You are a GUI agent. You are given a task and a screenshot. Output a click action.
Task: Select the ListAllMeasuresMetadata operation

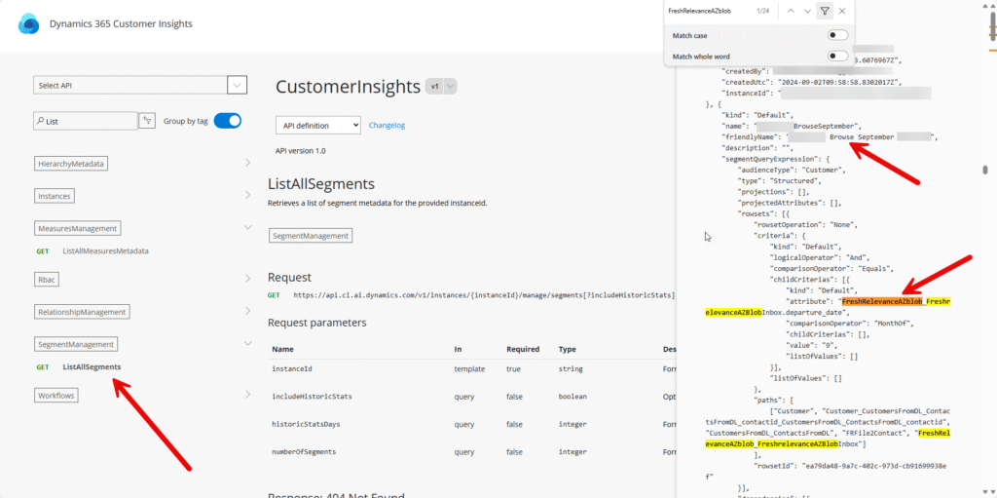105,250
